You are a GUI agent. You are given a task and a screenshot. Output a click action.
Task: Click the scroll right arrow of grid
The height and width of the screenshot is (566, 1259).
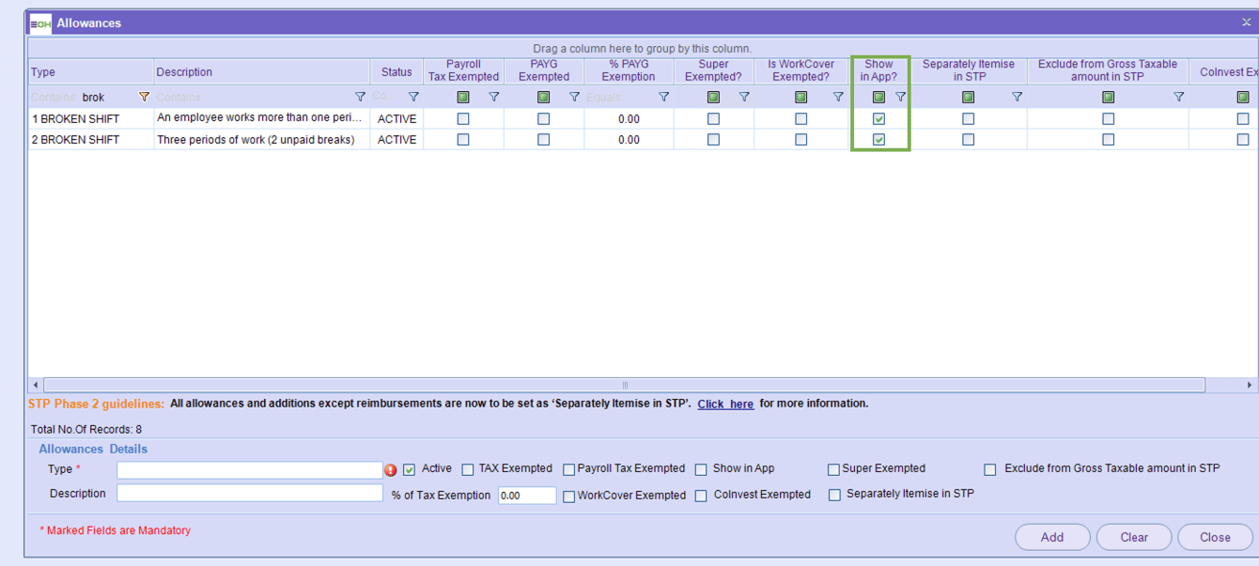click(1250, 385)
